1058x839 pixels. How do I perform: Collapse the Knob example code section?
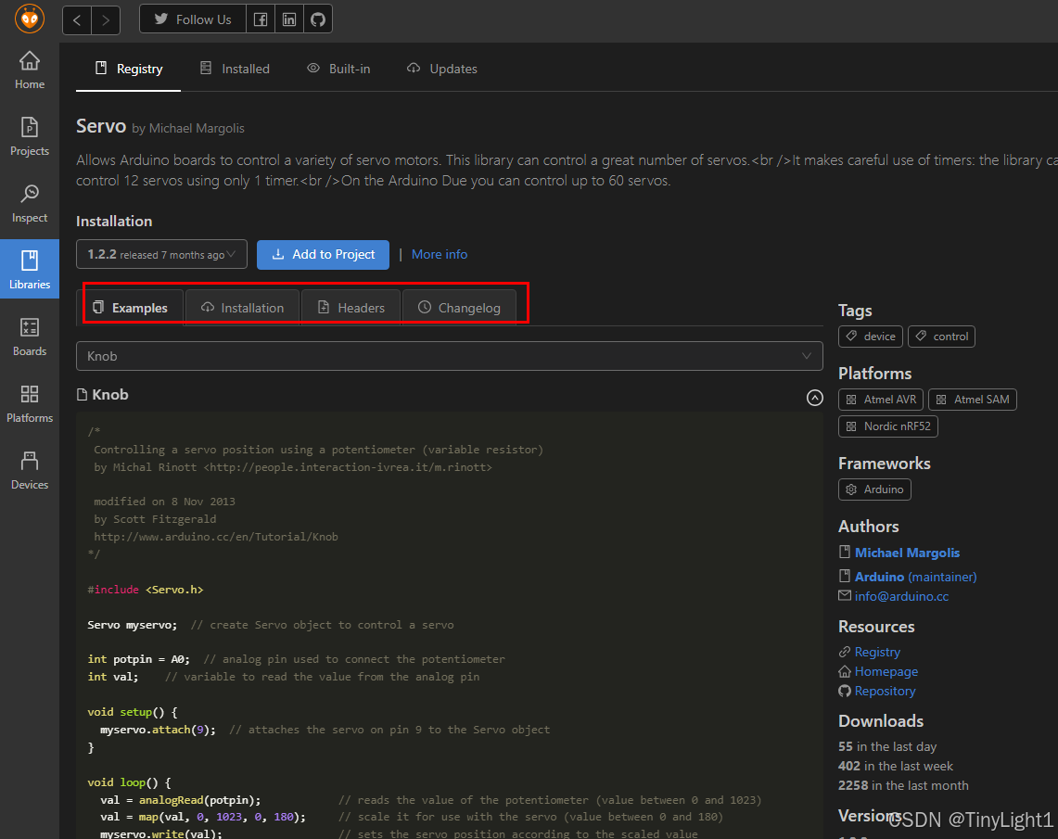point(814,397)
